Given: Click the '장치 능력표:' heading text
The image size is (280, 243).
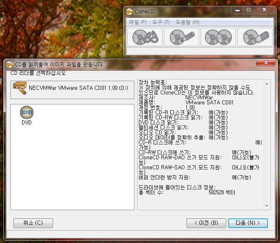Looking at the screenshot, I should point(153,82).
